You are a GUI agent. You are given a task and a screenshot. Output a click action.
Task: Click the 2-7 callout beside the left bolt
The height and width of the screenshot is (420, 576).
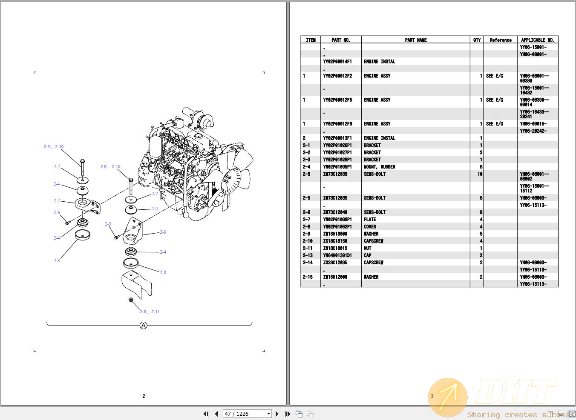pyautogui.click(x=57, y=167)
